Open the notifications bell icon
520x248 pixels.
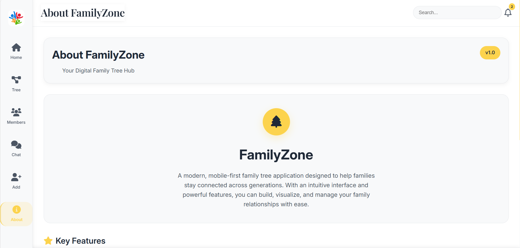click(508, 13)
